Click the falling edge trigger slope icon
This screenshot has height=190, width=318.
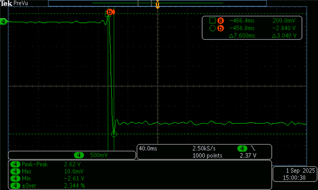[x=253, y=148]
